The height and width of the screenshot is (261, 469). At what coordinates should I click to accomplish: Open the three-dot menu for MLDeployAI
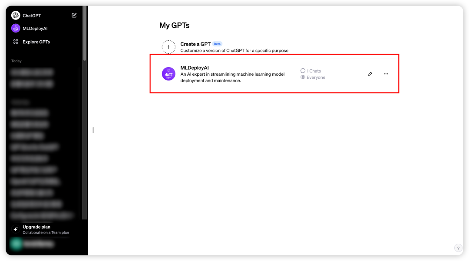click(x=386, y=74)
